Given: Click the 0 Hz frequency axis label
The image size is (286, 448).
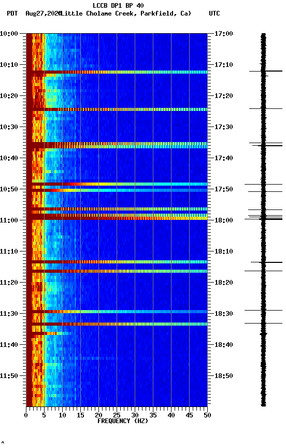Looking at the screenshot, I should tap(26, 415).
